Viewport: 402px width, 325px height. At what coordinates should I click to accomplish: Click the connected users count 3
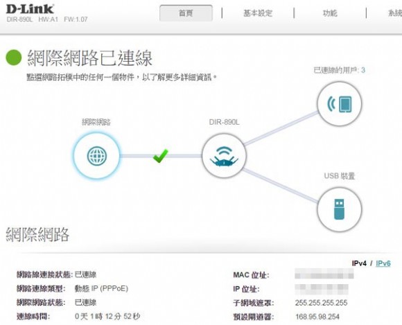tap(363, 70)
